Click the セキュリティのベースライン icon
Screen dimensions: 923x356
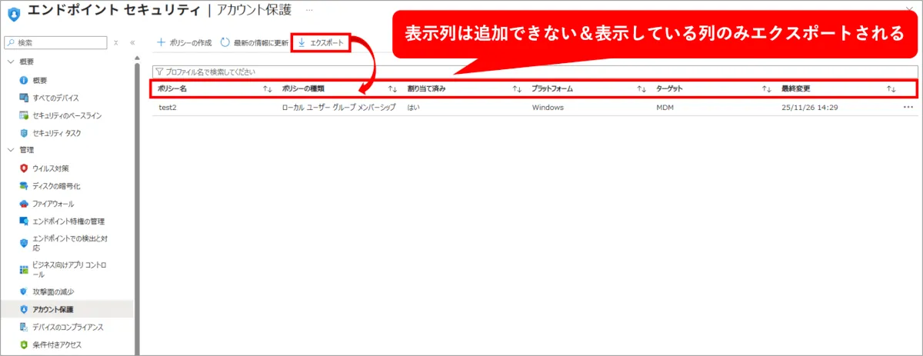pyautogui.click(x=24, y=115)
